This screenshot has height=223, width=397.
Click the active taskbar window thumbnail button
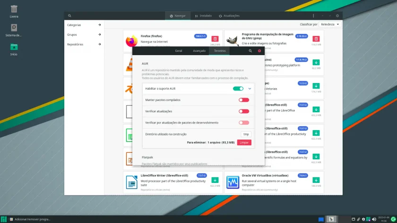[331, 219]
